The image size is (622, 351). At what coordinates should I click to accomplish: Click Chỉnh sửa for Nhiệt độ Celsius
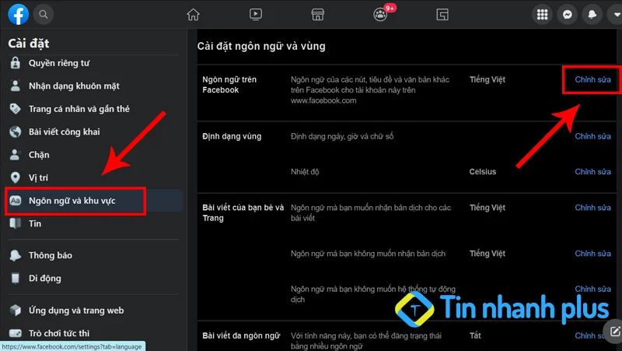pos(592,171)
